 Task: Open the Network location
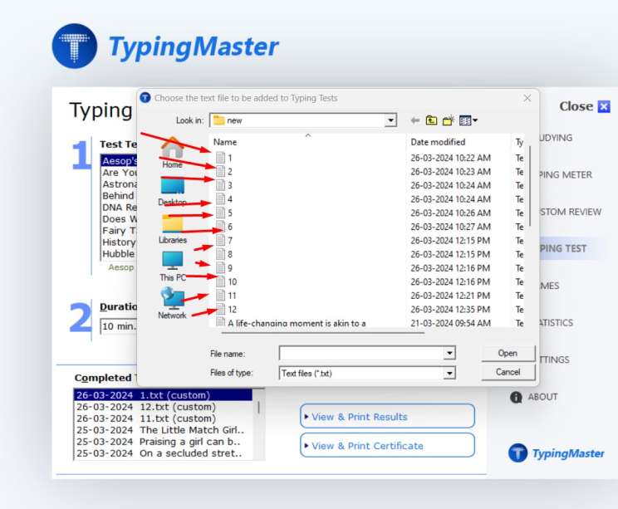click(x=172, y=303)
